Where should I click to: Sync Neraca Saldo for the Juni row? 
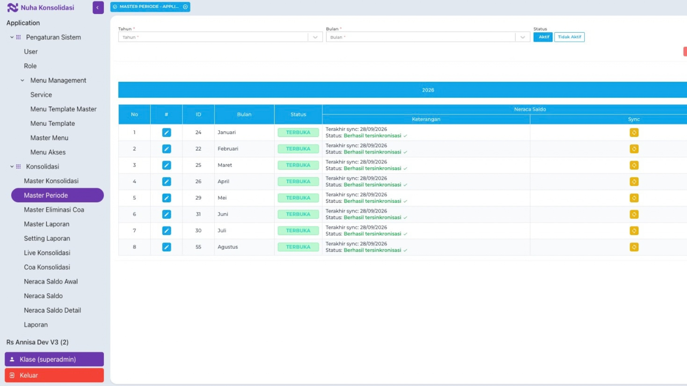click(634, 214)
